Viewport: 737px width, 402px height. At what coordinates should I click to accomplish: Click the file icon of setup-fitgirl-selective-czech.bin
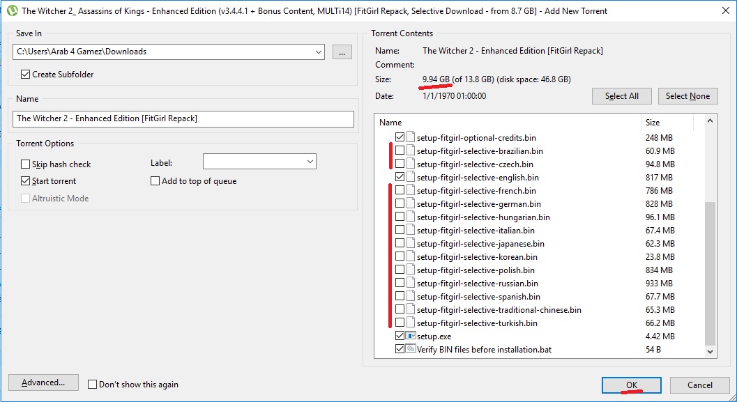[x=411, y=164]
